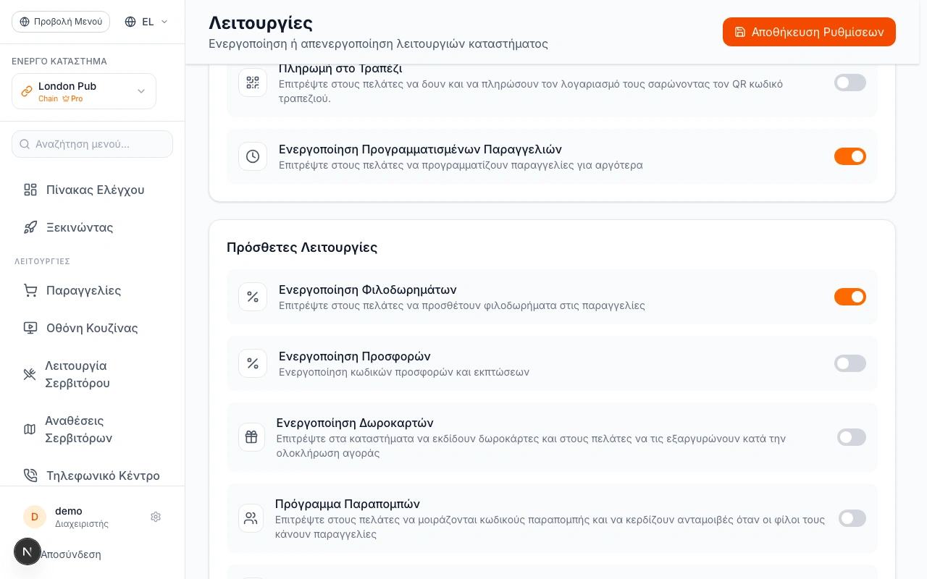
Task: Turn off Ενεργοποίηση Φιλοδωρημάτων switch
Action: click(850, 297)
